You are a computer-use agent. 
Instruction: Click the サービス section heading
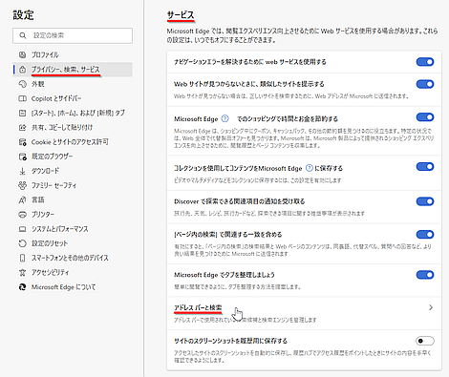[x=181, y=15]
